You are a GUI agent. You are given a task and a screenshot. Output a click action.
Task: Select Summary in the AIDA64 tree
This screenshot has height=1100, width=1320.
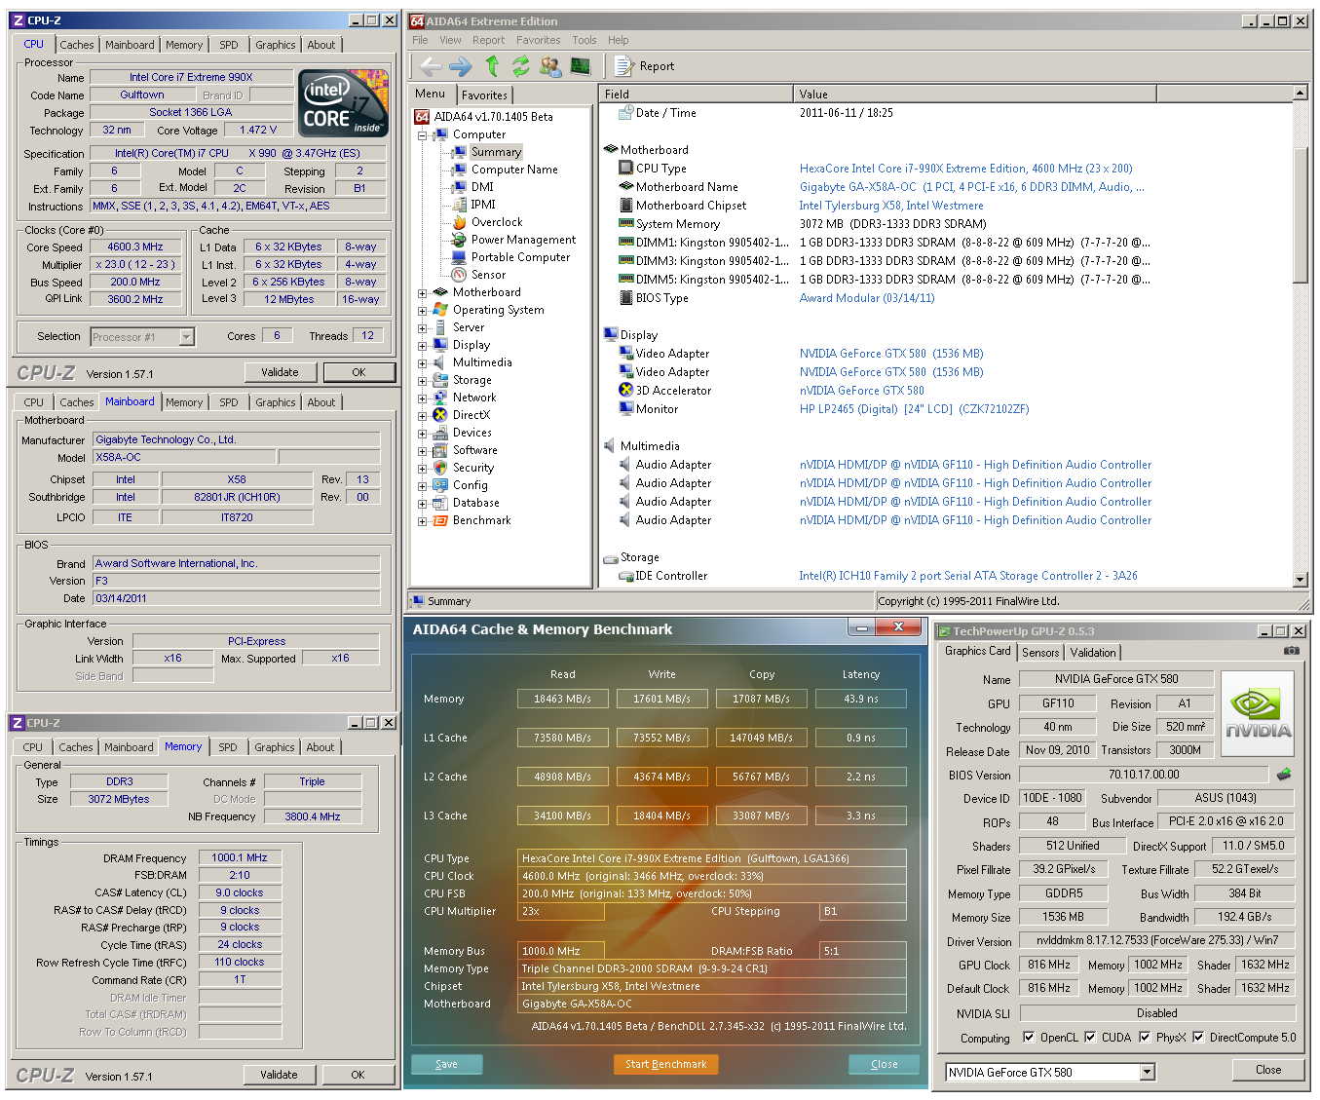coord(496,152)
